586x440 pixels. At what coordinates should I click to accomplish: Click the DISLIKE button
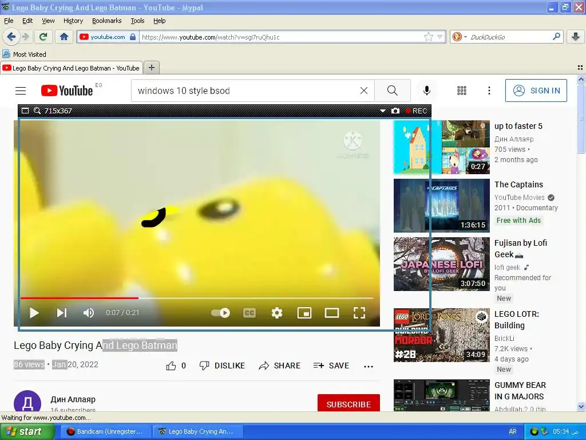pyautogui.click(x=222, y=366)
